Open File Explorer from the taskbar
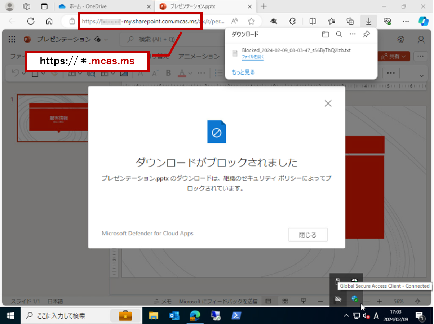 coord(154,316)
